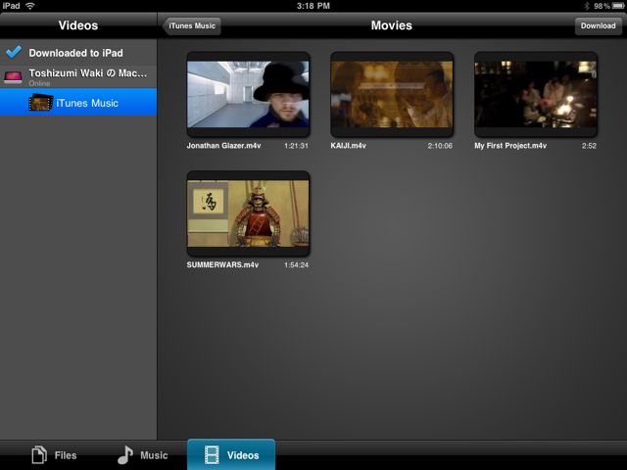Tap the pink Mac computer icon
This screenshot has width=627, height=470.
pyautogui.click(x=13, y=77)
